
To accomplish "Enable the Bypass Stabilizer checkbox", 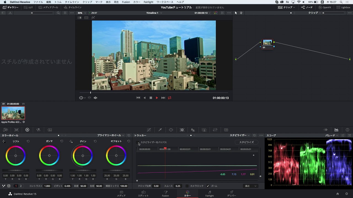I will coord(138,142).
